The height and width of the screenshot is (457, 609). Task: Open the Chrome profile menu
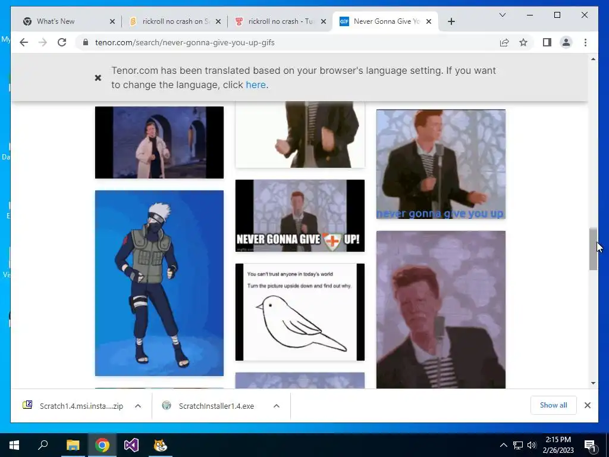click(x=566, y=42)
